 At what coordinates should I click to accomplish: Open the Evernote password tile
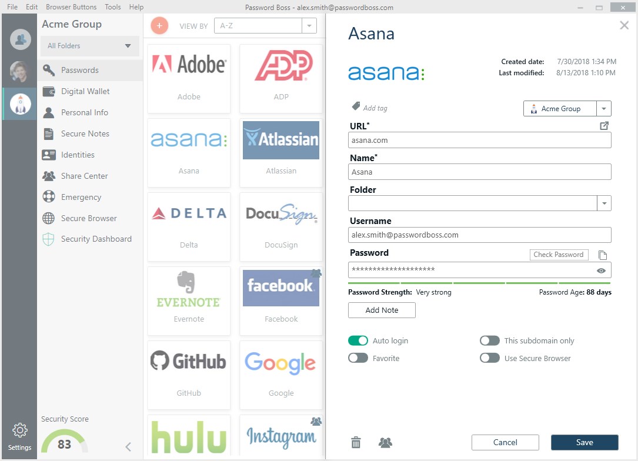click(189, 300)
